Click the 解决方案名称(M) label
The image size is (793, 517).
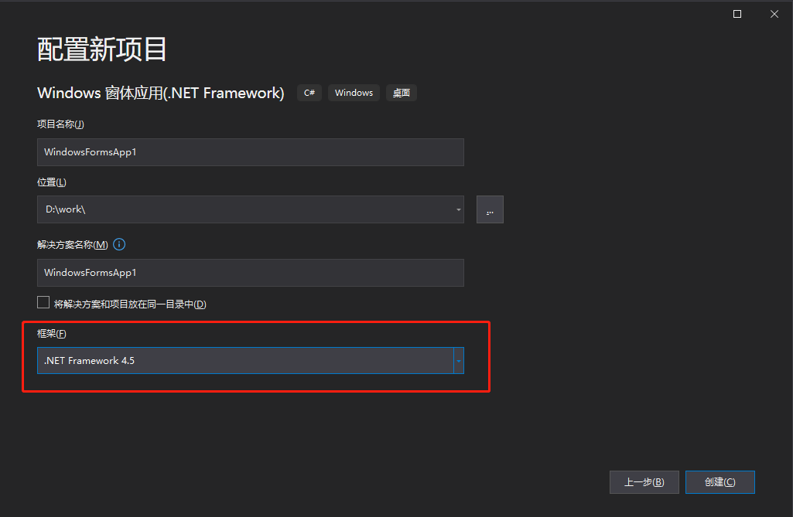click(x=72, y=245)
